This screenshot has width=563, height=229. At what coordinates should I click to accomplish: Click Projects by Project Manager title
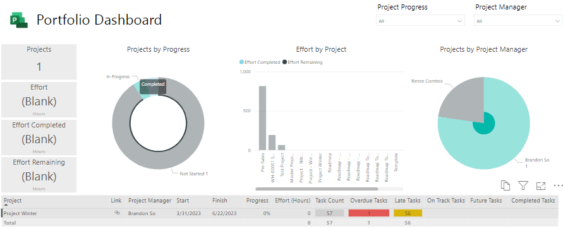tap(483, 49)
